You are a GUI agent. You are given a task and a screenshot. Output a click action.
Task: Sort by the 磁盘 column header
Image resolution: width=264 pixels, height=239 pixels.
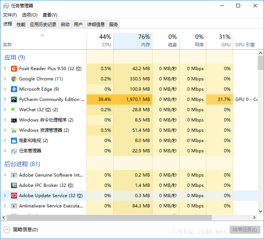tap(166, 41)
